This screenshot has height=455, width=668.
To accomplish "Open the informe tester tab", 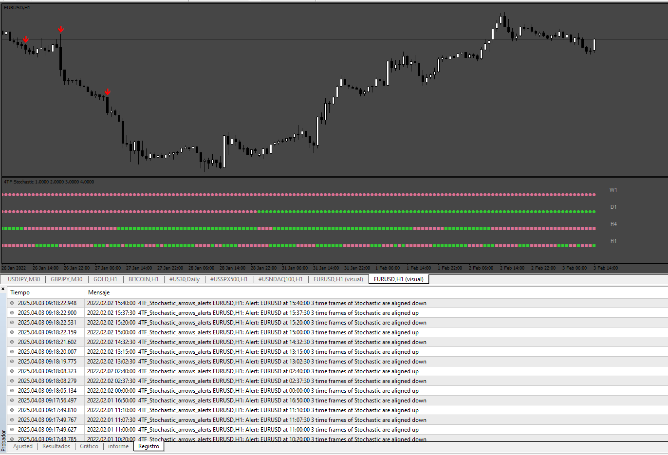I will coord(118,446).
